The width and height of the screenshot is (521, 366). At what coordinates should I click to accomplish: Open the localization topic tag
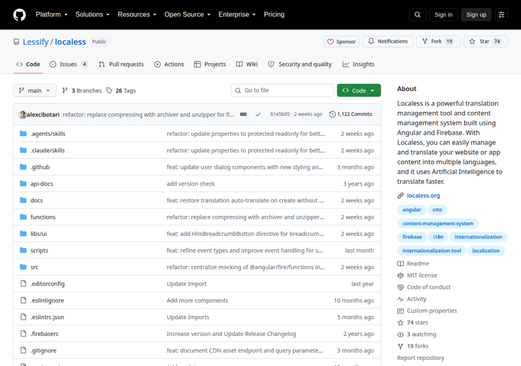tap(486, 251)
